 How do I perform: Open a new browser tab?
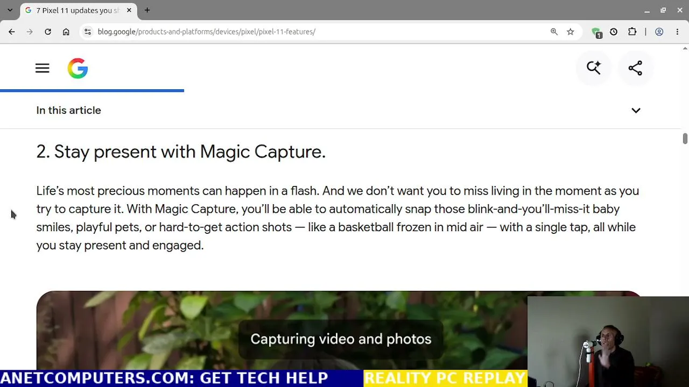147,10
